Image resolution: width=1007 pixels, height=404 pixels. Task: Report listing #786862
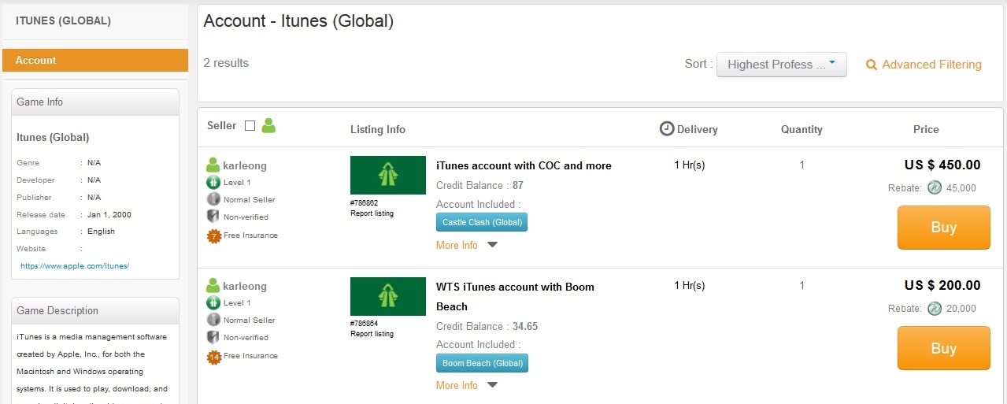tap(372, 213)
